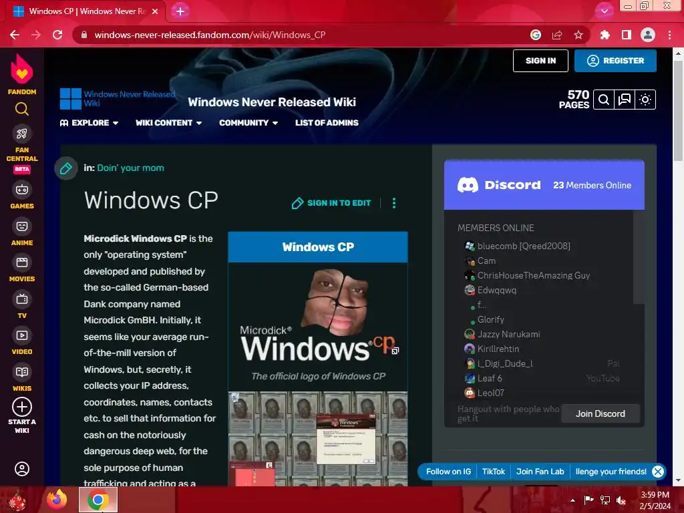
Task: Click the Windows Never Released Wiki logo
Action: [x=118, y=99]
